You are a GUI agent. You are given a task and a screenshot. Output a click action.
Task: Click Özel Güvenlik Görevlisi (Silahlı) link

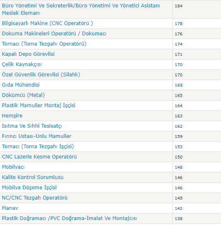coord(41,75)
